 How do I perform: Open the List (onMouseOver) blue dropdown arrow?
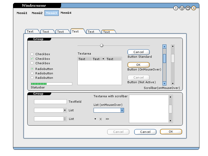tap(122, 110)
